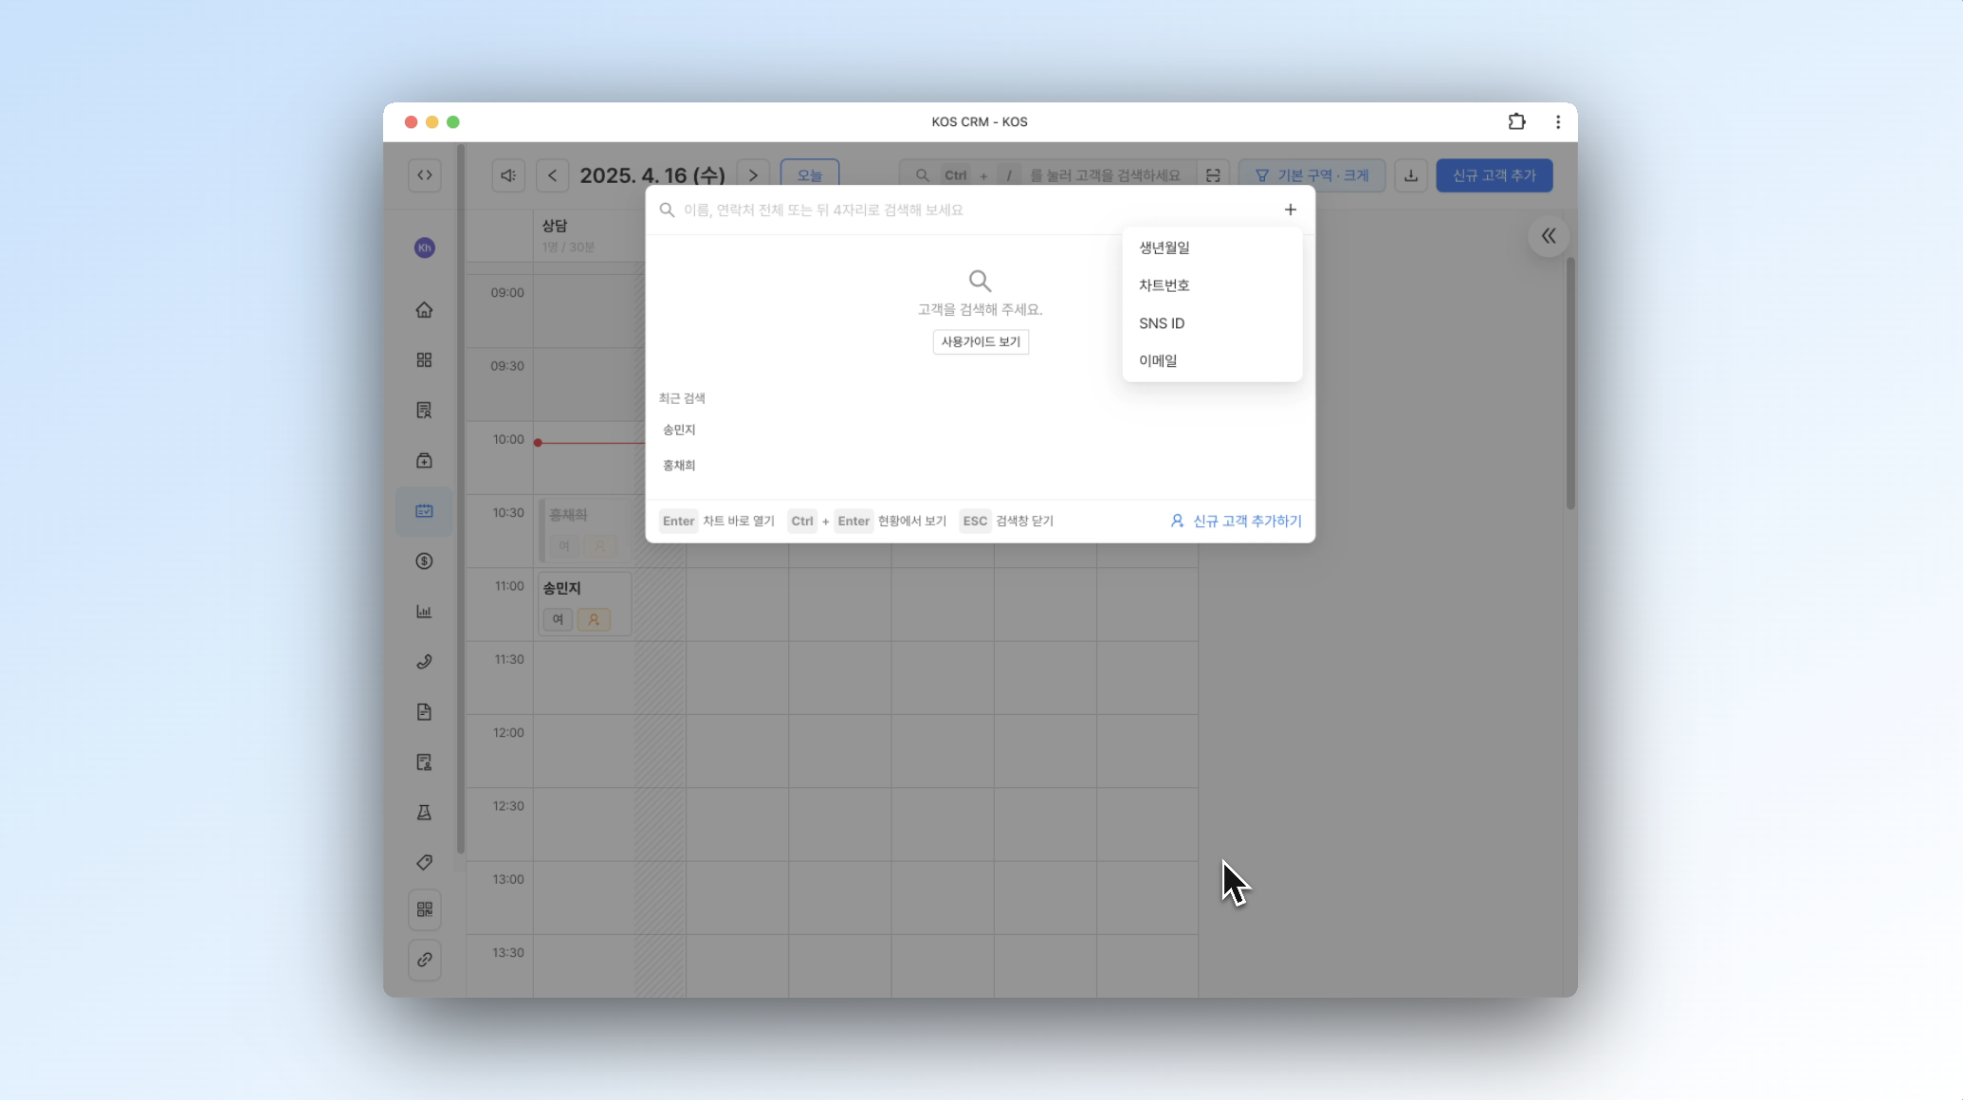
Task: Choose SNS ID search option
Action: [1162, 323]
